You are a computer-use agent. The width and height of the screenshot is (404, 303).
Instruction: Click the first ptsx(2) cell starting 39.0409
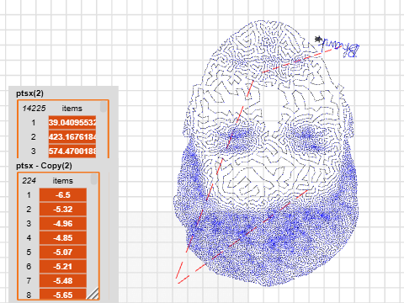coord(72,123)
